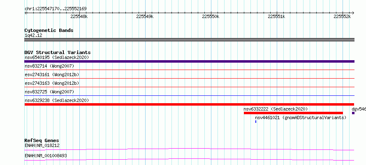Click the dgv546 label at the right edge
366x165 pixels.
[359, 109]
